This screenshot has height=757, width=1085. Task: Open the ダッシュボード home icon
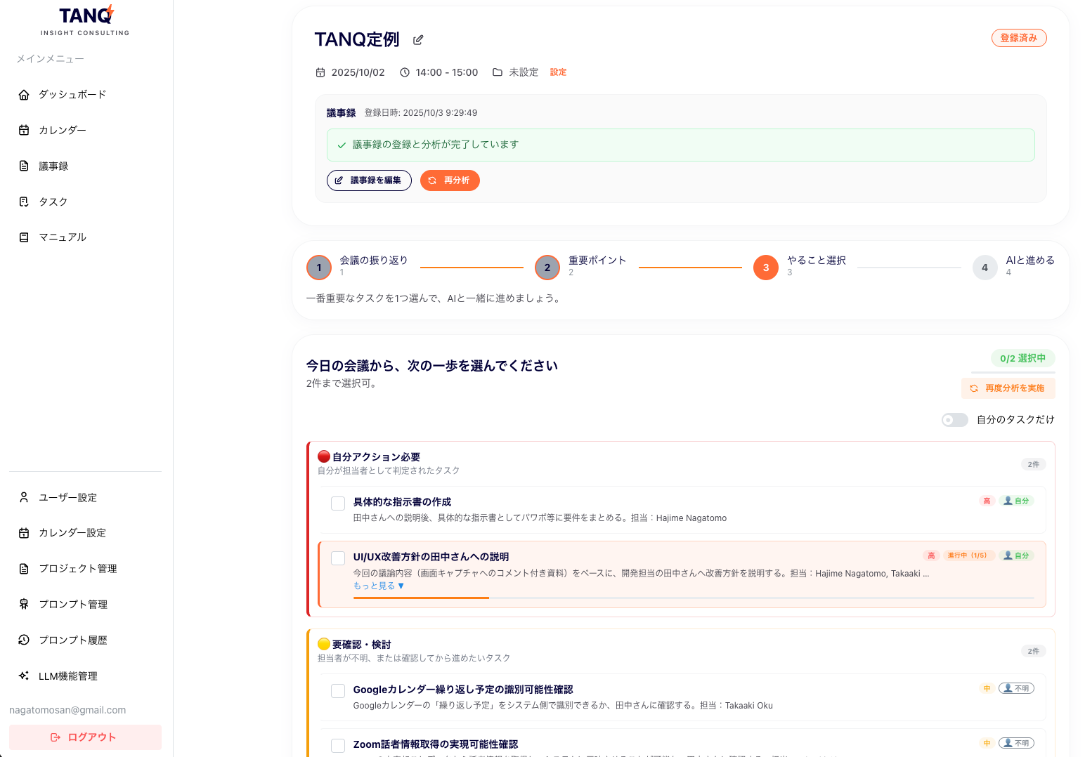[24, 95]
